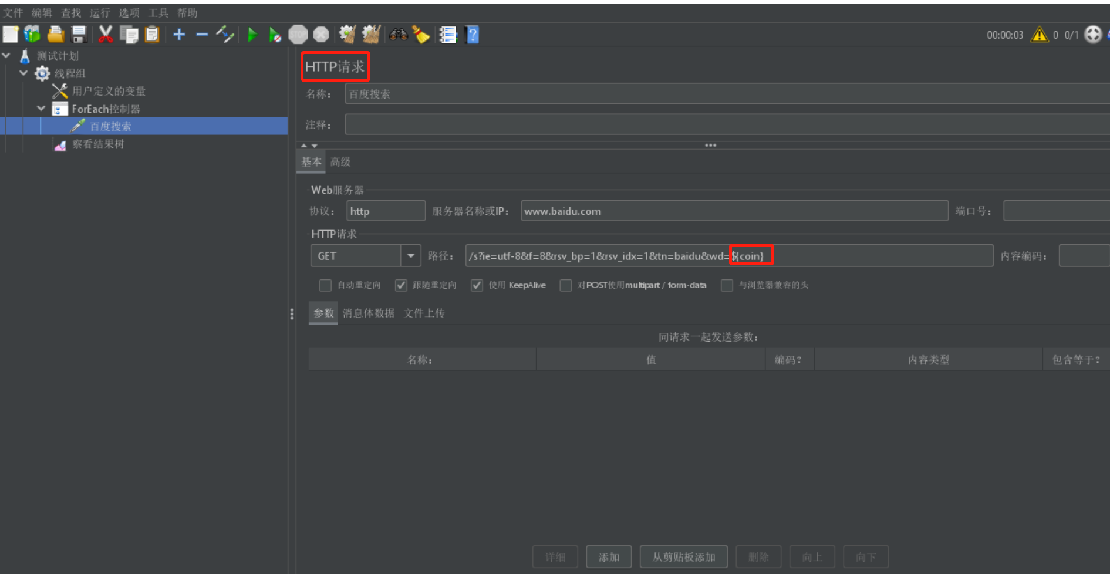Open the GET method dropdown

coord(411,255)
